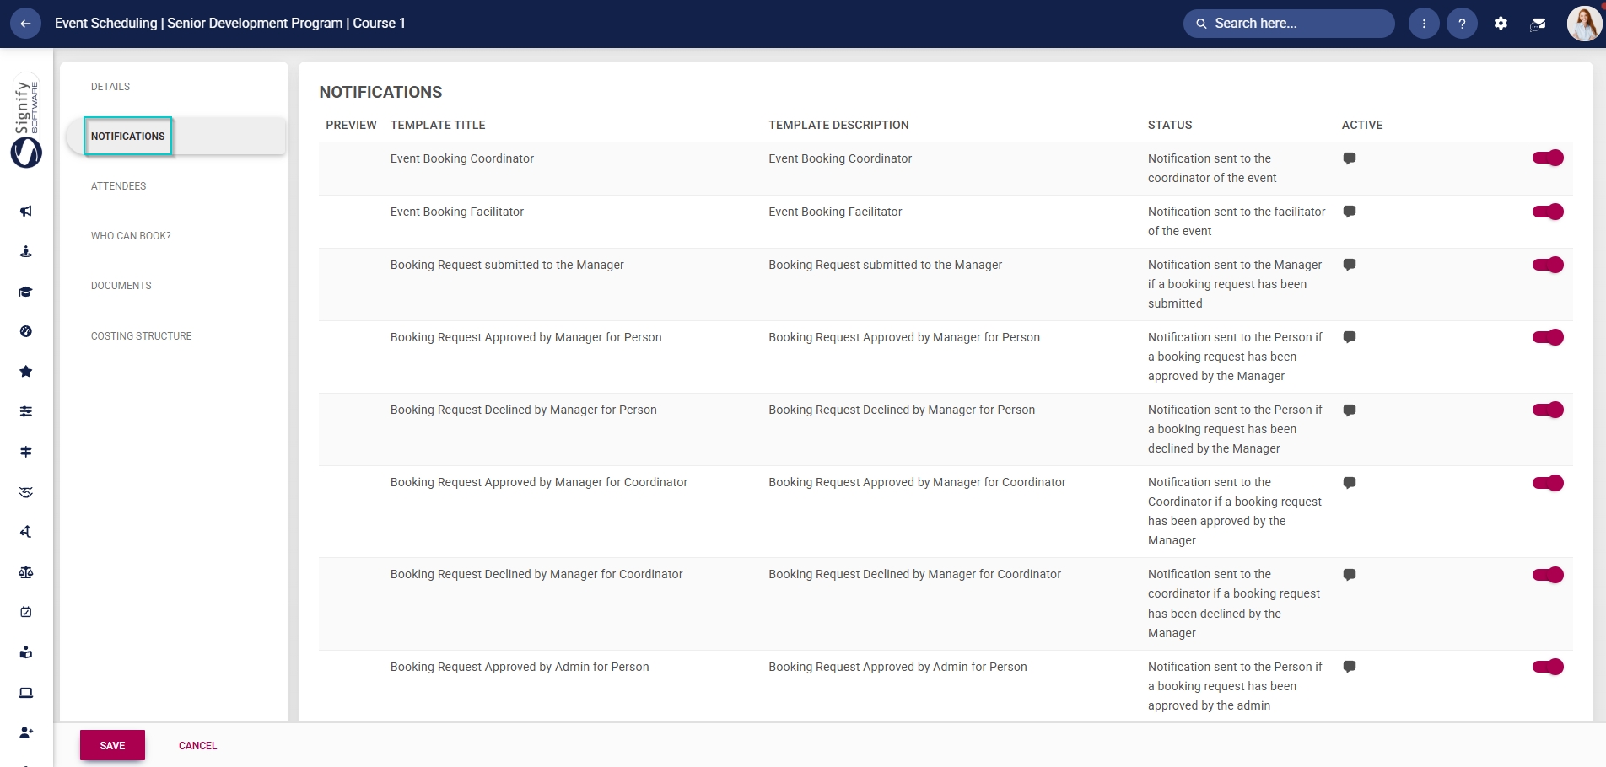
Task: Toggle Approved by Manager for Coordinator switch
Action: (1548, 483)
